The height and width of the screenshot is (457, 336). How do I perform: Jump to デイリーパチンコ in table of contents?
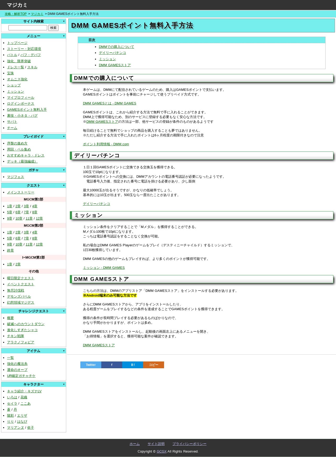113,53
